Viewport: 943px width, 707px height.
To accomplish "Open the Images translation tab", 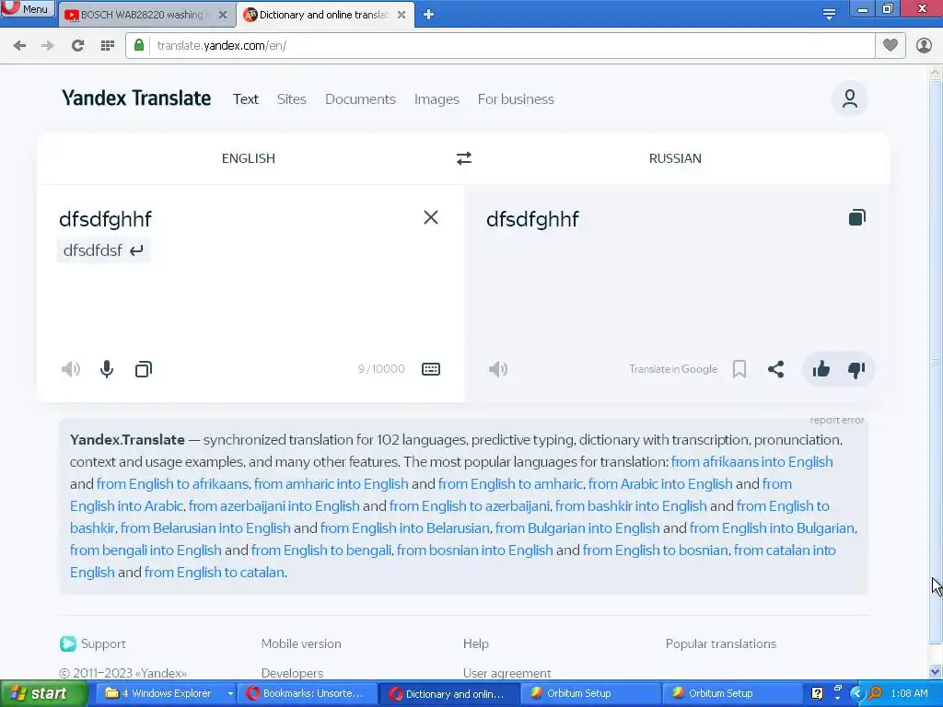I will tap(437, 99).
